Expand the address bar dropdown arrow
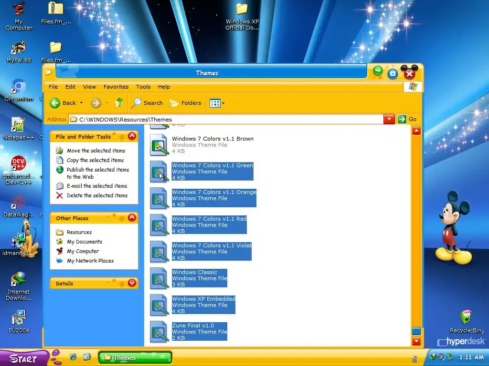Image resolution: width=489 pixels, height=366 pixels. coord(389,119)
